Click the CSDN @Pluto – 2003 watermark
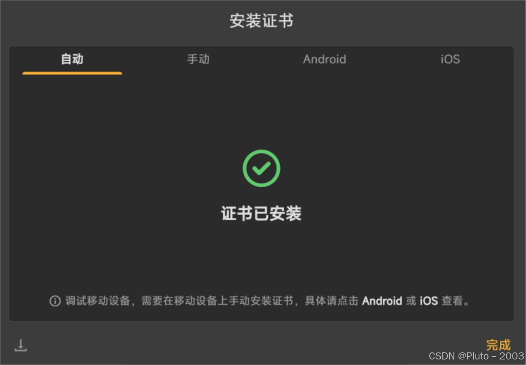The height and width of the screenshot is (365, 526). 476,356
